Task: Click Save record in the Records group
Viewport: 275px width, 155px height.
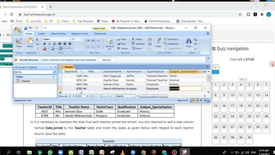Action: coord(122,44)
